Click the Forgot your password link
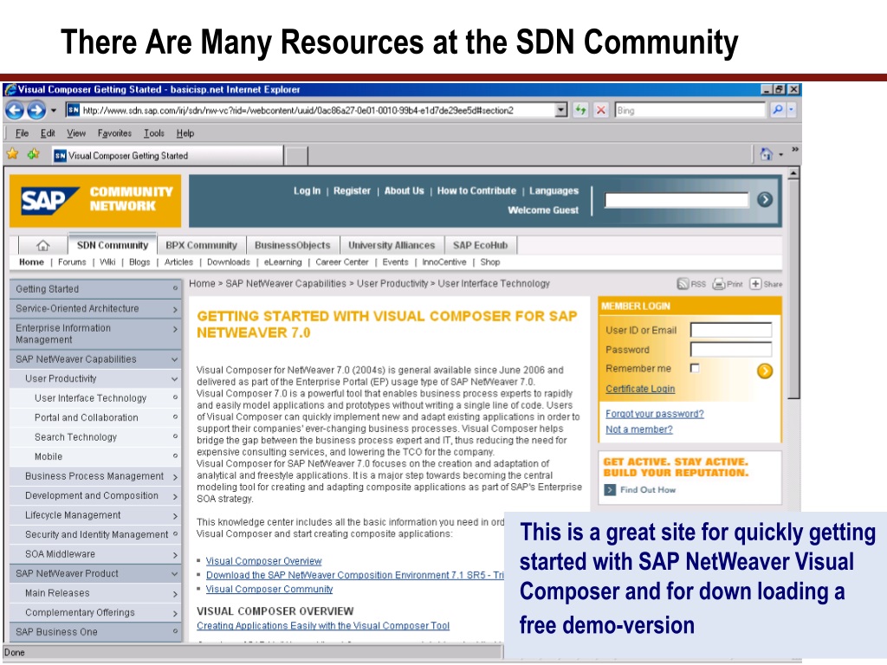The height and width of the screenshot is (665, 887). tap(655, 414)
